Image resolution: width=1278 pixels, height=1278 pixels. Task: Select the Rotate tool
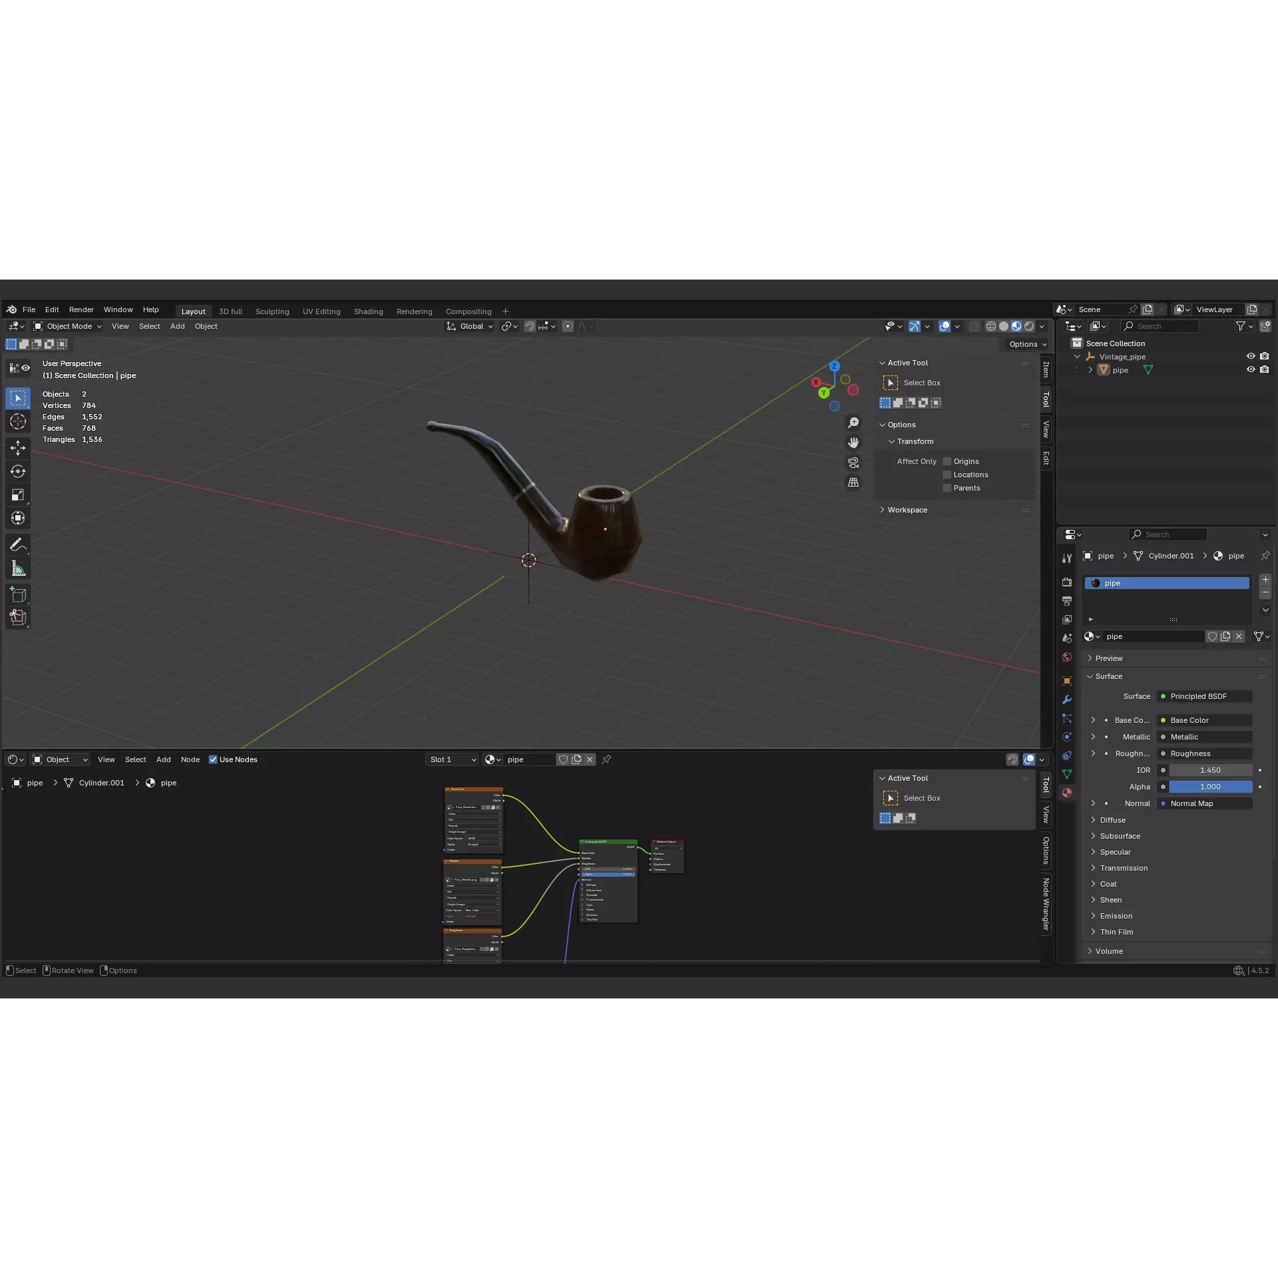pos(18,471)
